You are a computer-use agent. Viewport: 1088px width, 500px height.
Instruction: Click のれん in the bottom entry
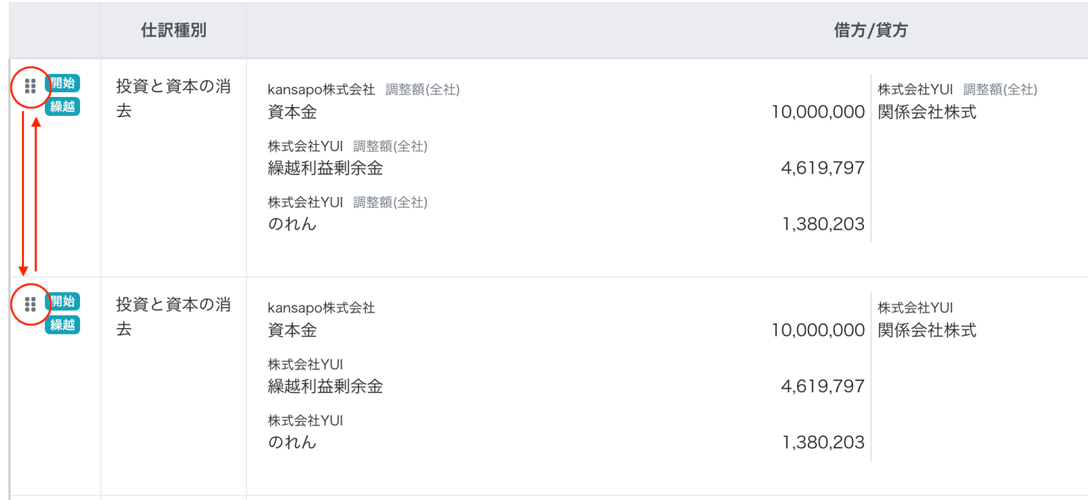292,443
